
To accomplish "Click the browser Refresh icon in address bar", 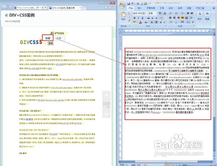I will [43, 7].
